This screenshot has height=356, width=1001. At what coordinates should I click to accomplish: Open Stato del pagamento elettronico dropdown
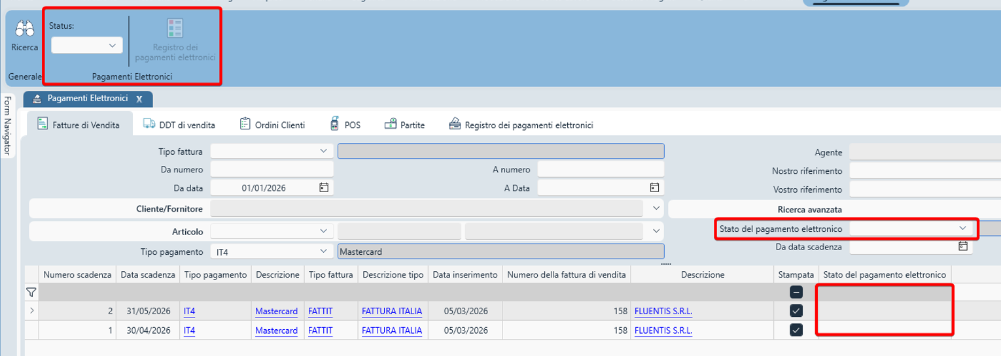(962, 228)
